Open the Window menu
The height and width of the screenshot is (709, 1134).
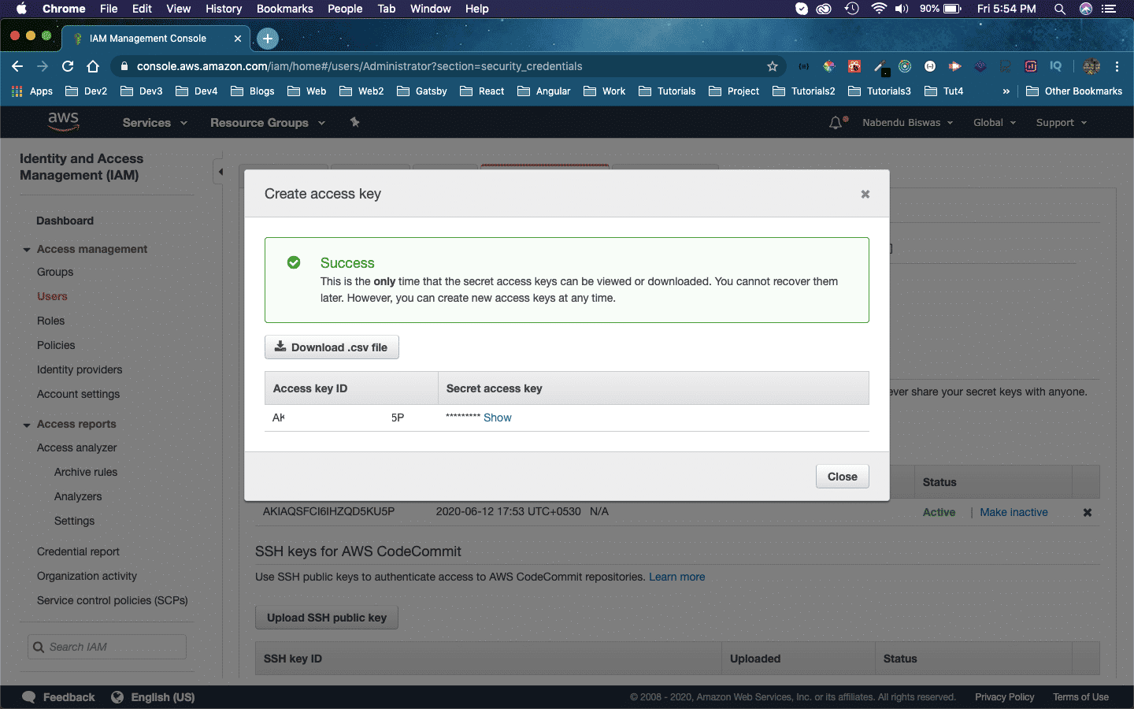(x=431, y=9)
